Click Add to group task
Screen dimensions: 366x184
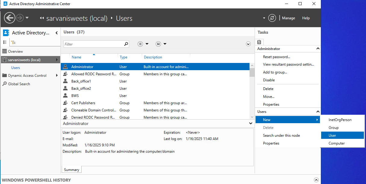(275, 72)
